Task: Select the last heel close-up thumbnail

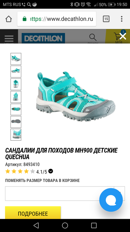Action: (16, 135)
